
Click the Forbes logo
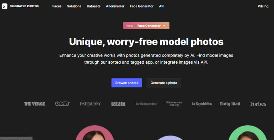click(x=258, y=104)
